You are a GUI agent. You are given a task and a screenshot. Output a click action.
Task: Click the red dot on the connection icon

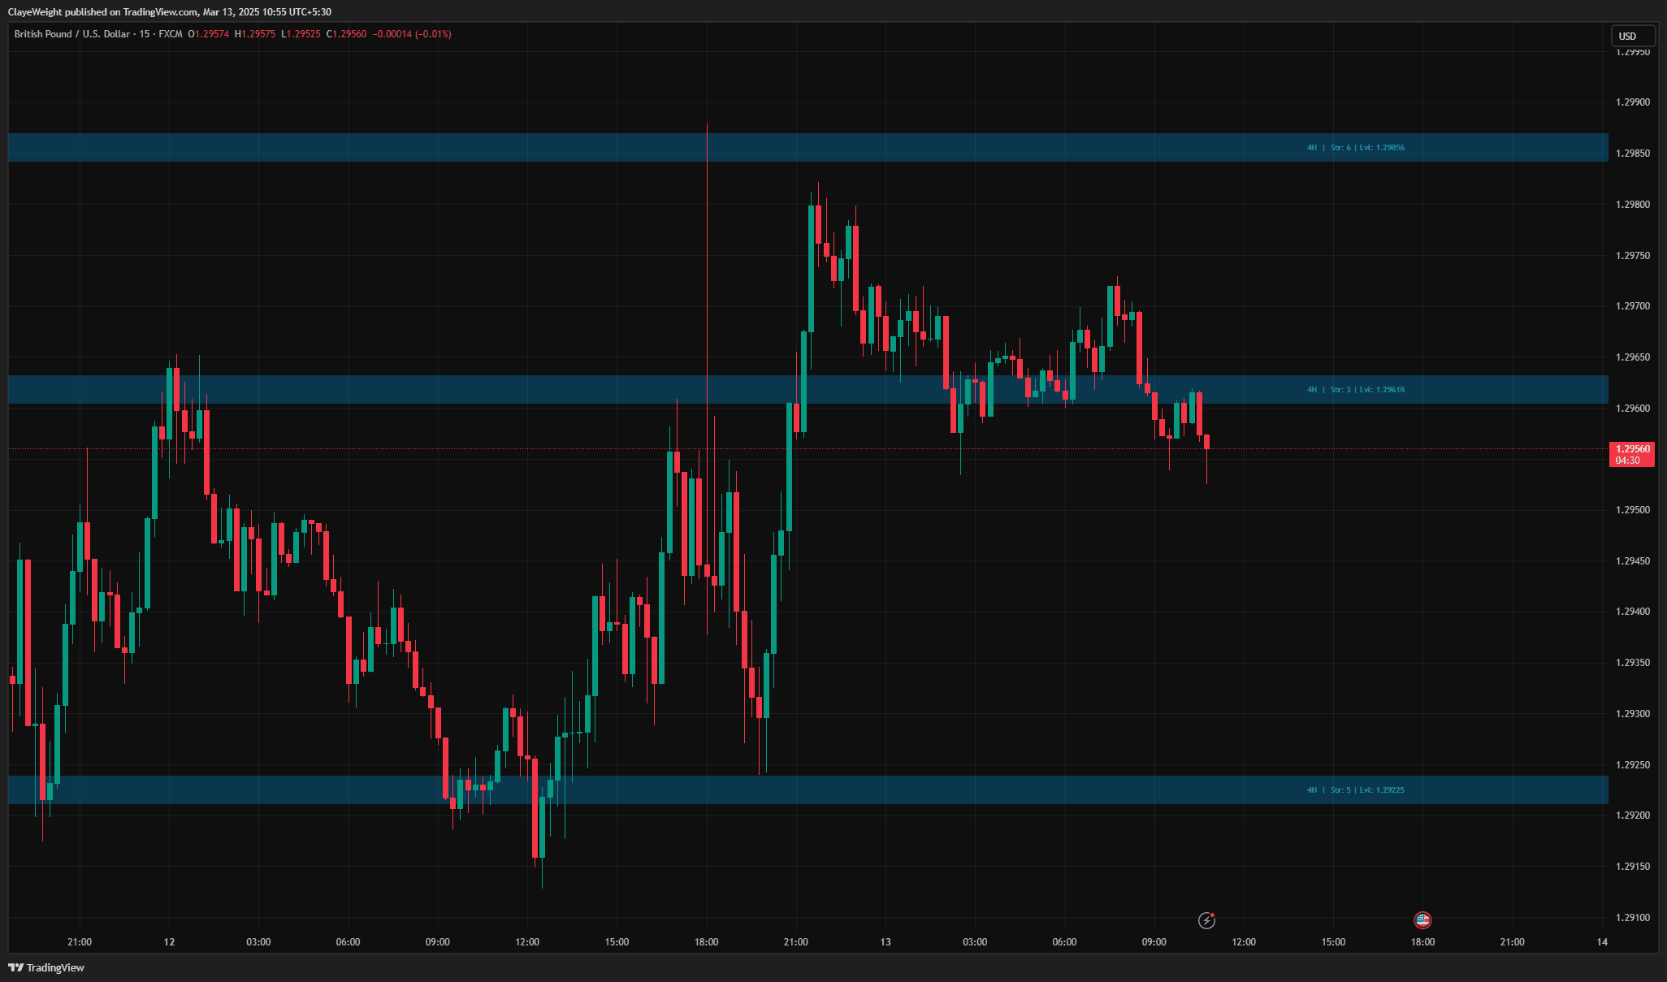coord(1214,915)
